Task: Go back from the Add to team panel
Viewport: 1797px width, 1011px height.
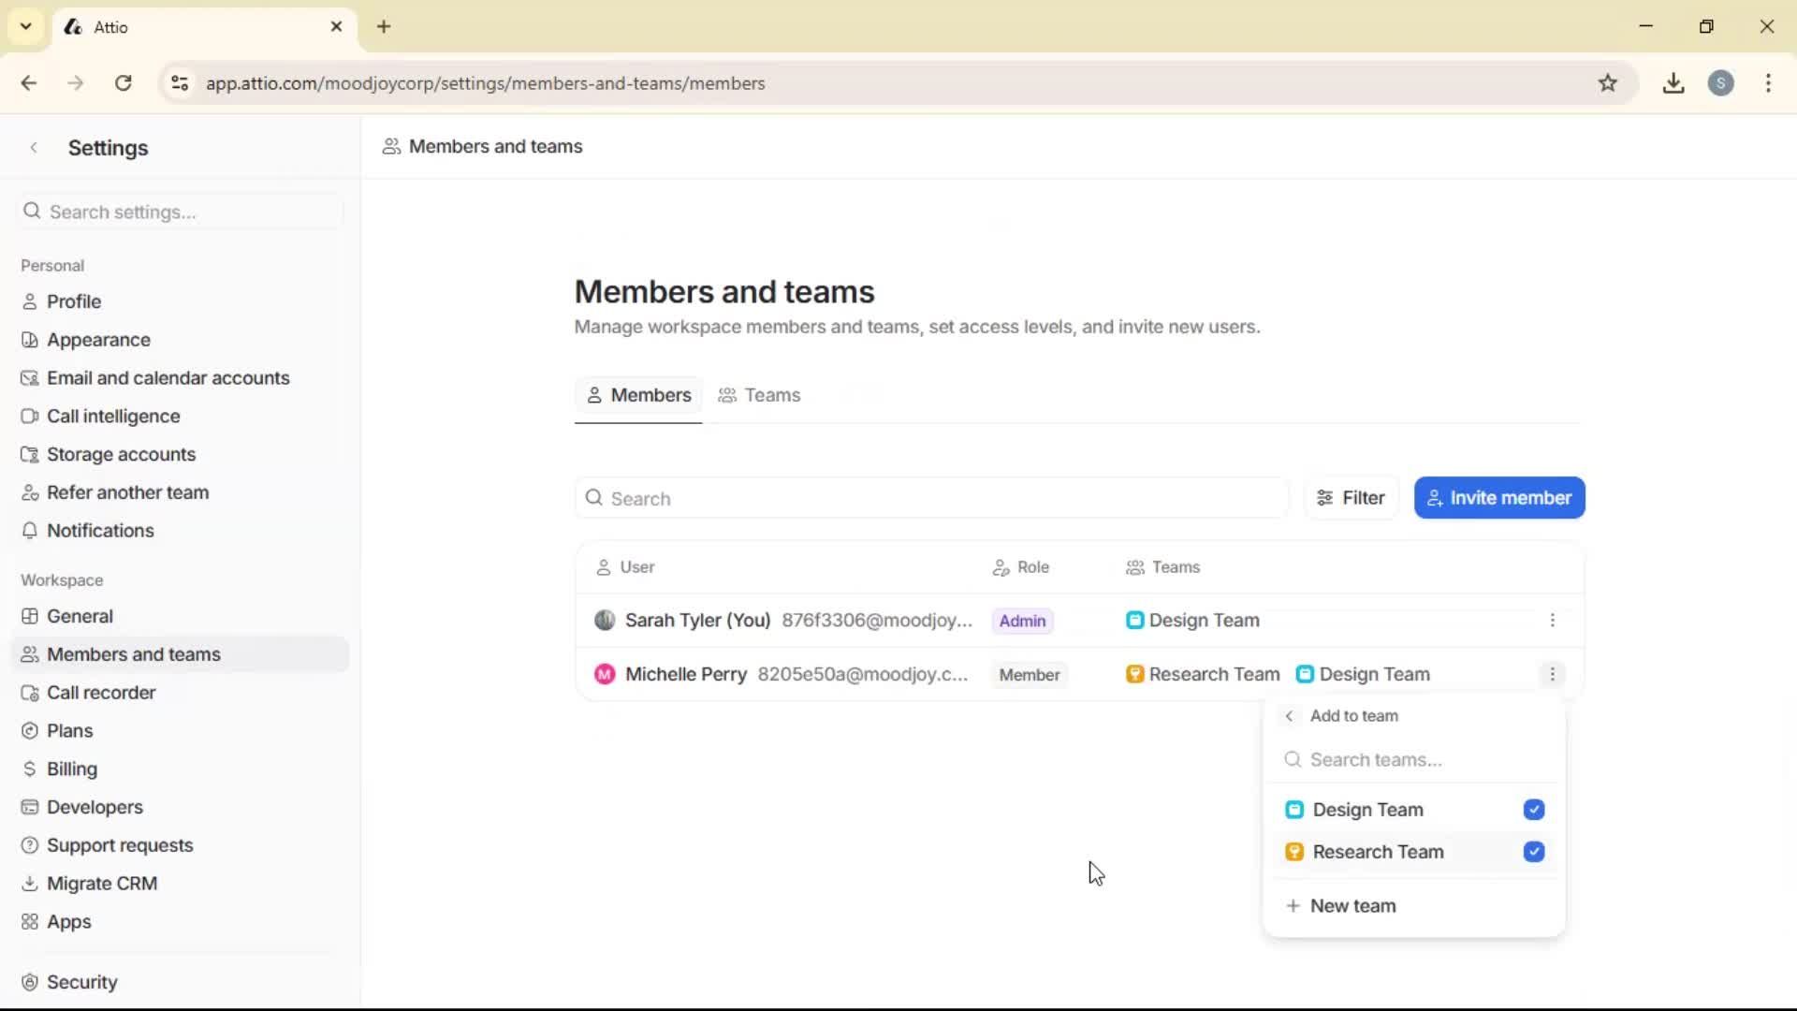Action: [x=1290, y=715]
